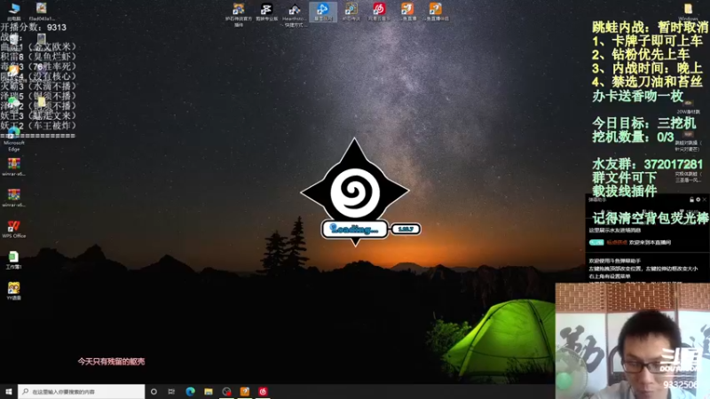Toggle the lock on the danmu helper panel
The image size is (710, 399).
click(x=691, y=199)
